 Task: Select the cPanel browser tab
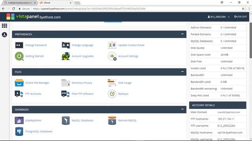[x=55, y=3]
